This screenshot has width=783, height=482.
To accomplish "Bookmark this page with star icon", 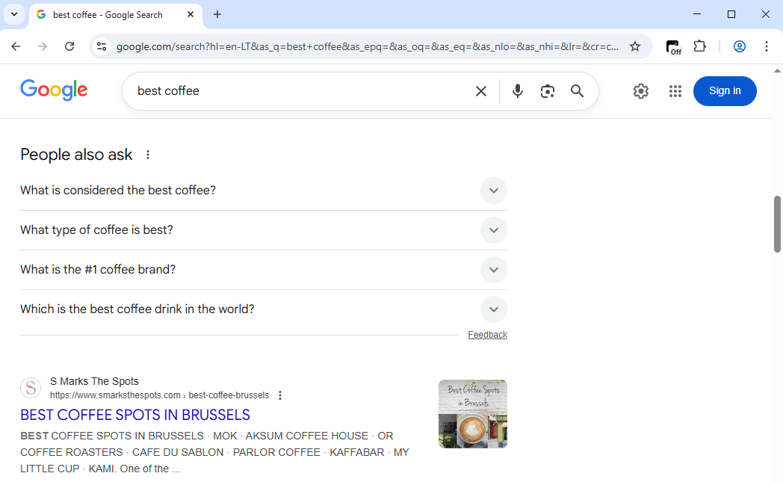I will 635,46.
